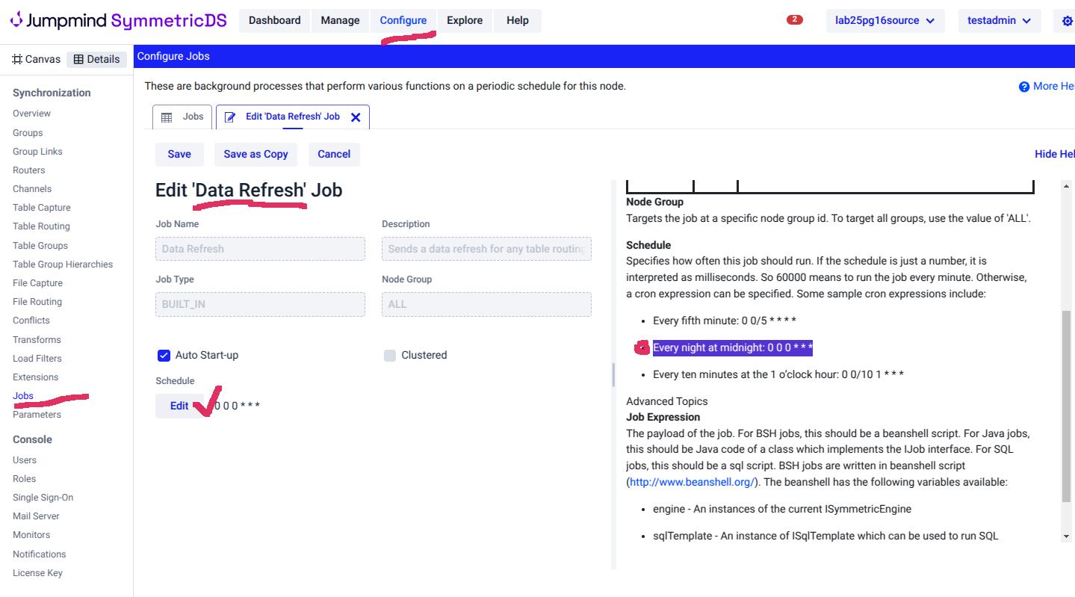Click the schedule value 0 0 0 * * *
The image size is (1075, 597).
coord(236,406)
